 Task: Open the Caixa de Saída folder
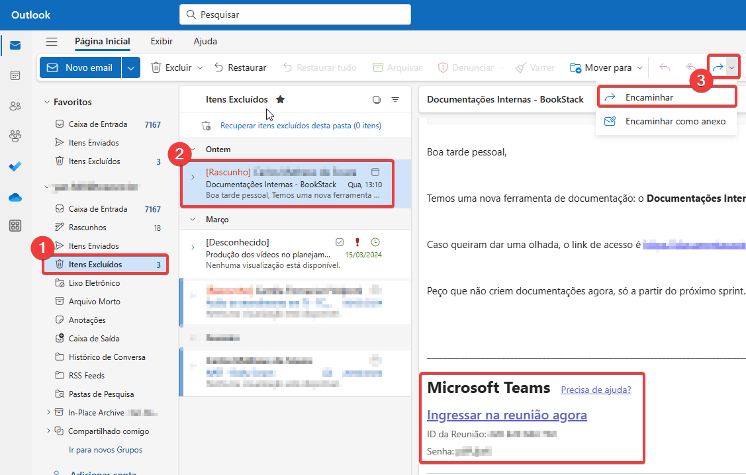click(x=106, y=339)
